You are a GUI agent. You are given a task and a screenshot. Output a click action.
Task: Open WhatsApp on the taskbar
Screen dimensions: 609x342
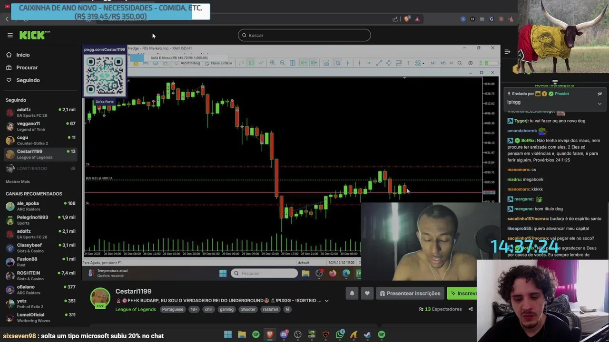[x=340, y=335]
